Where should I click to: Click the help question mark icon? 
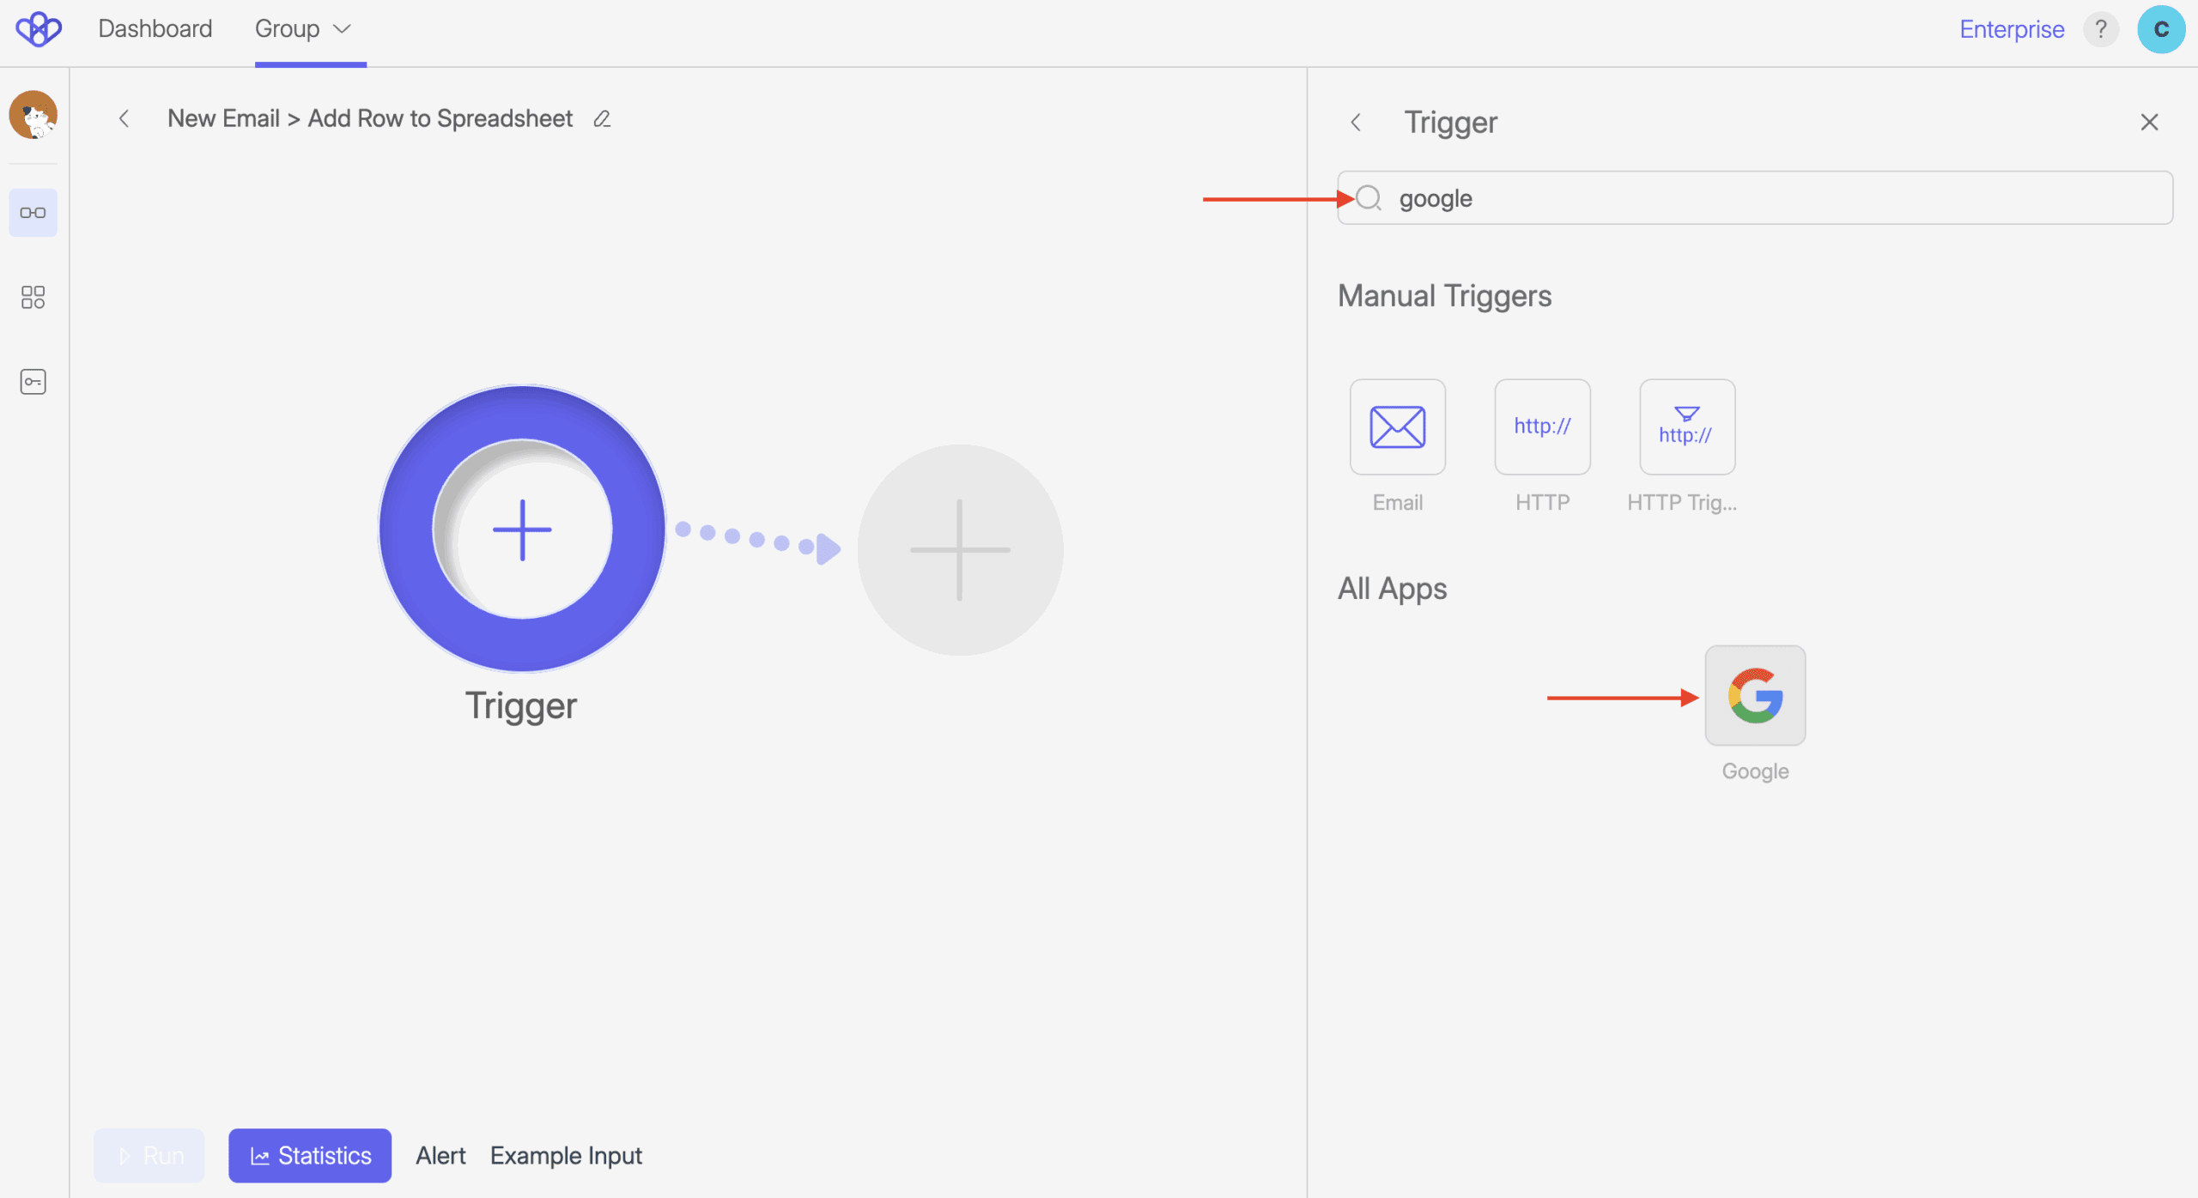tap(2100, 29)
